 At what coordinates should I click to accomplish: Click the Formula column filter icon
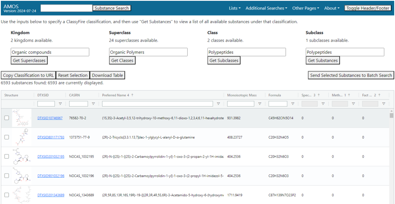point(293,104)
